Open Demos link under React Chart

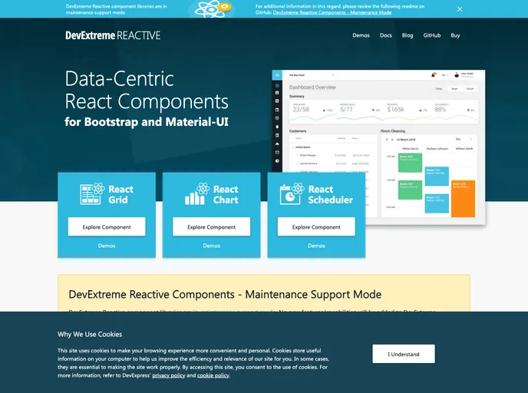tap(212, 246)
